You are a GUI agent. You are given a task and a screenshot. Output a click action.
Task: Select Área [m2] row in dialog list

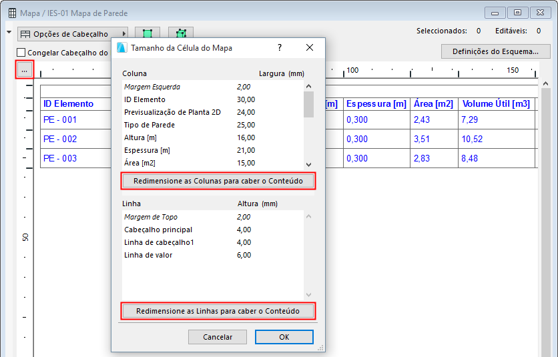point(213,163)
